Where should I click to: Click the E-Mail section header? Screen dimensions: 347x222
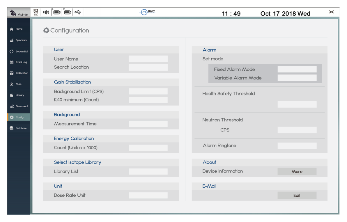tap(209, 186)
